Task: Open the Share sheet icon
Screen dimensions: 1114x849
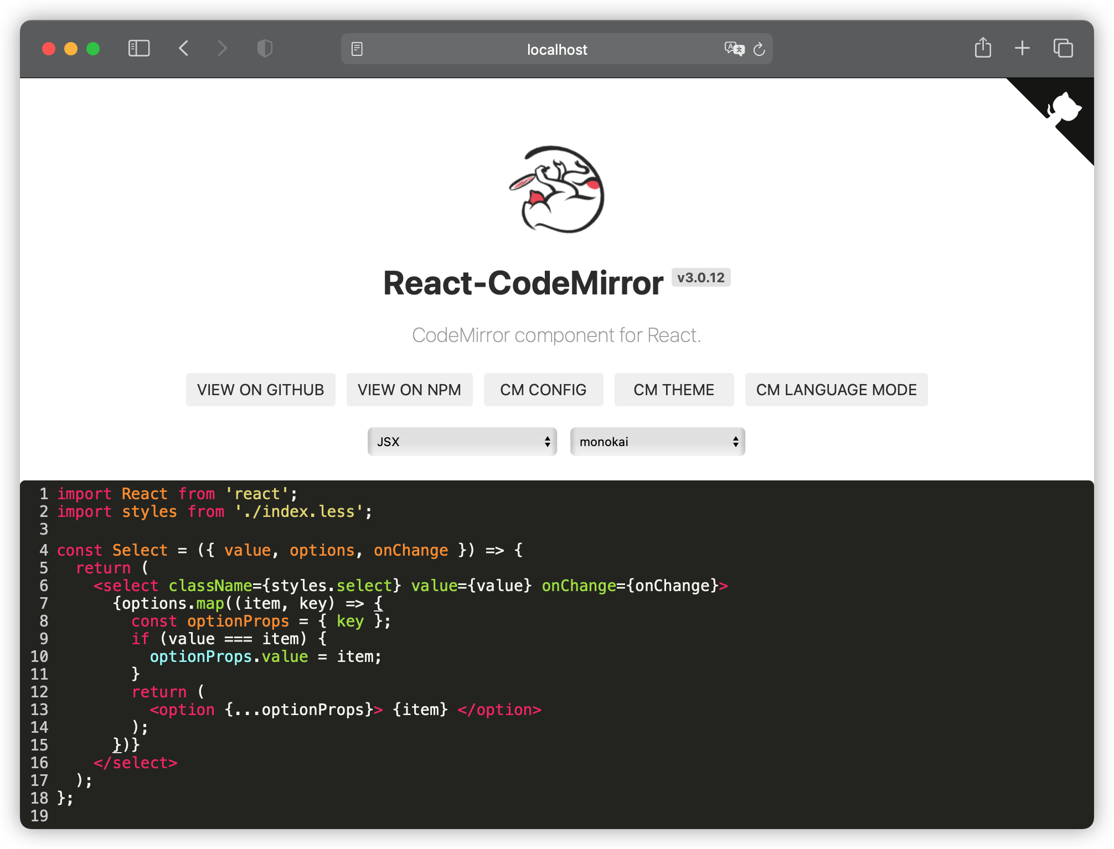Action: point(983,48)
